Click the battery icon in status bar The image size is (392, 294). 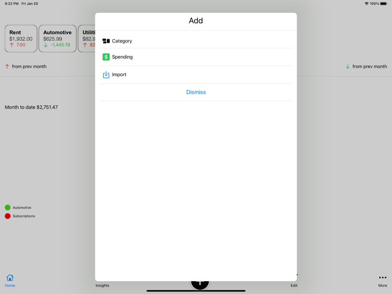[384, 4]
